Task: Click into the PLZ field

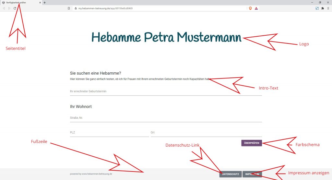Action: [109, 133]
